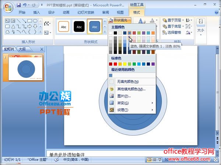Redo action in quick access toolbar
This screenshot has height=165, width=221.
coord(34,5)
